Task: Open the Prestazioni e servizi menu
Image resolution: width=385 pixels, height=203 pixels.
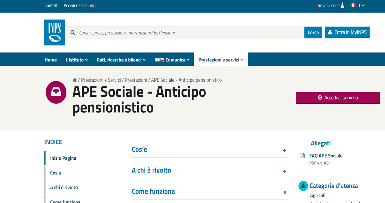Action: (221, 60)
